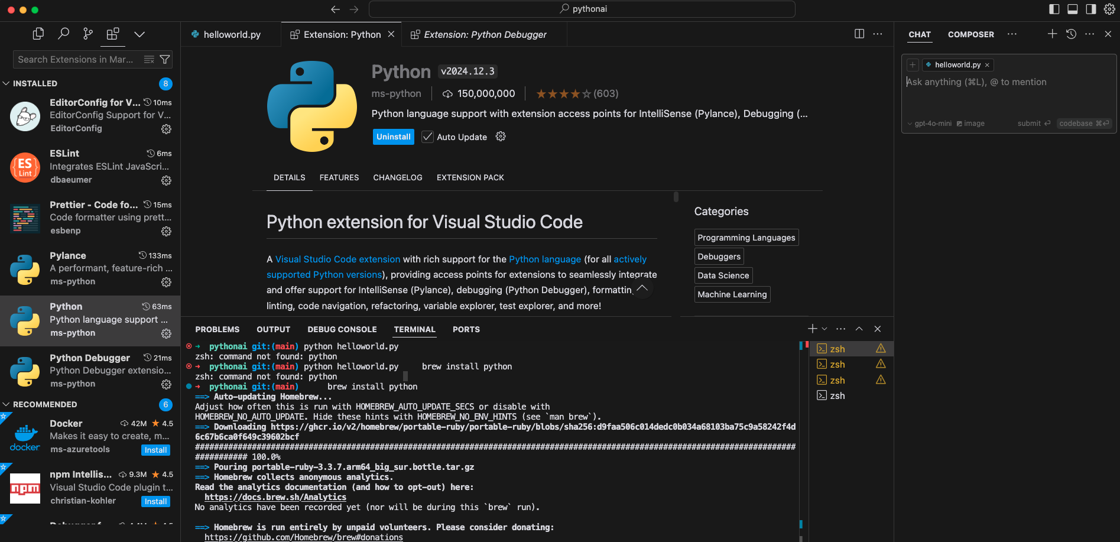This screenshot has height=542, width=1120.
Task: Close the Extension: Python tab
Action: 391,34
